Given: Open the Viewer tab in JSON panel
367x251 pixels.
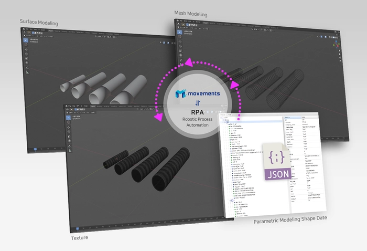Looking at the screenshot, I should pyautogui.click(x=222, y=114).
